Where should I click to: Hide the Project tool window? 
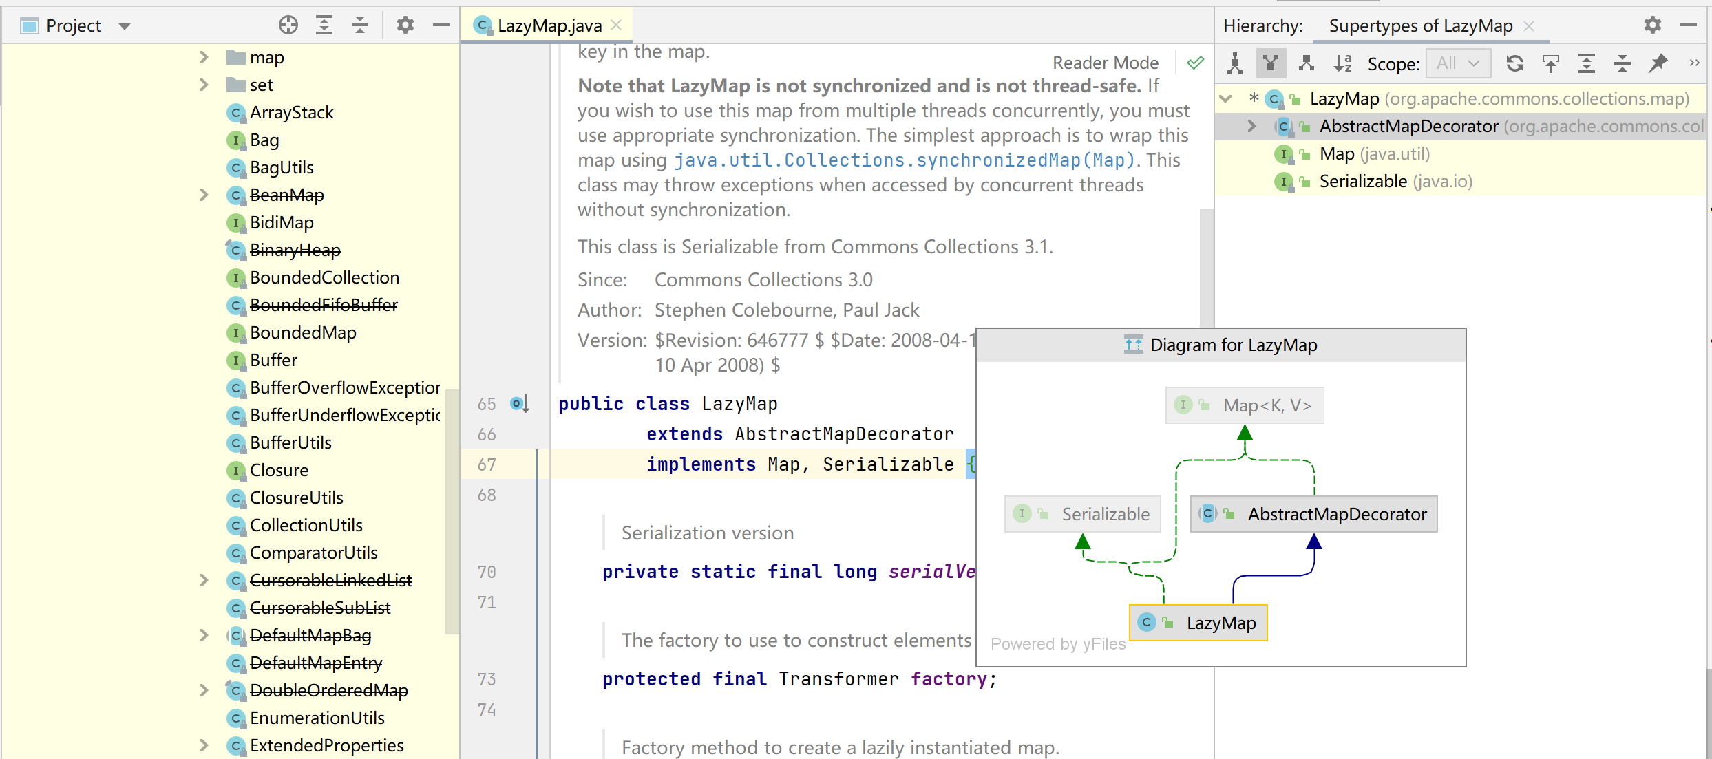pyautogui.click(x=441, y=25)
